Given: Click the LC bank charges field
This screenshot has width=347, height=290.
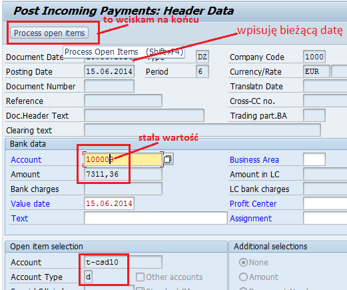Looking at the screenshot, I should [x=325, y=189].
